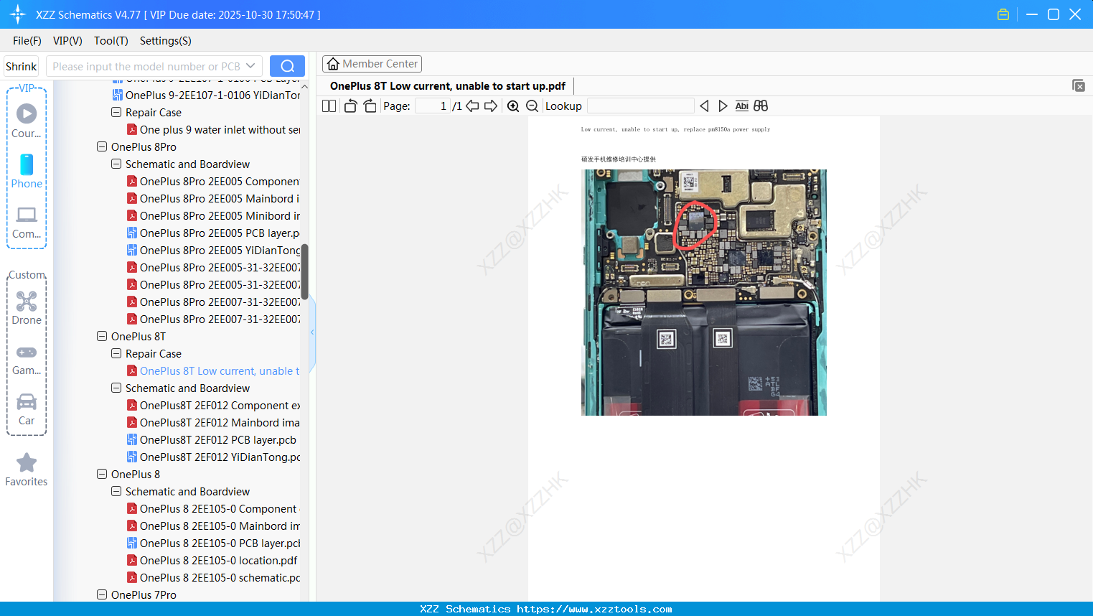Collapse the OnePlus 8 Schematic and Boardview group
1093x616 pixels.
(116, 491)
